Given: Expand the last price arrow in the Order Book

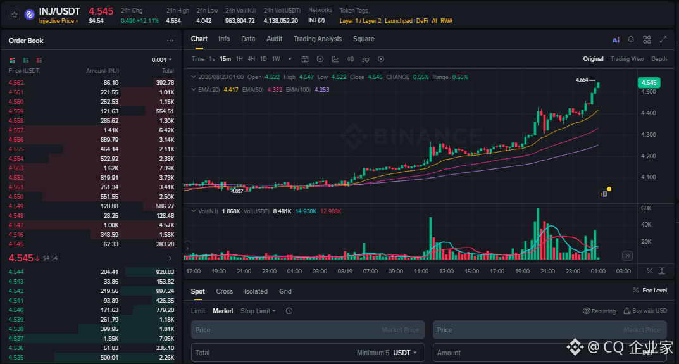Looking at the screenshot, I should coord(170,258).
